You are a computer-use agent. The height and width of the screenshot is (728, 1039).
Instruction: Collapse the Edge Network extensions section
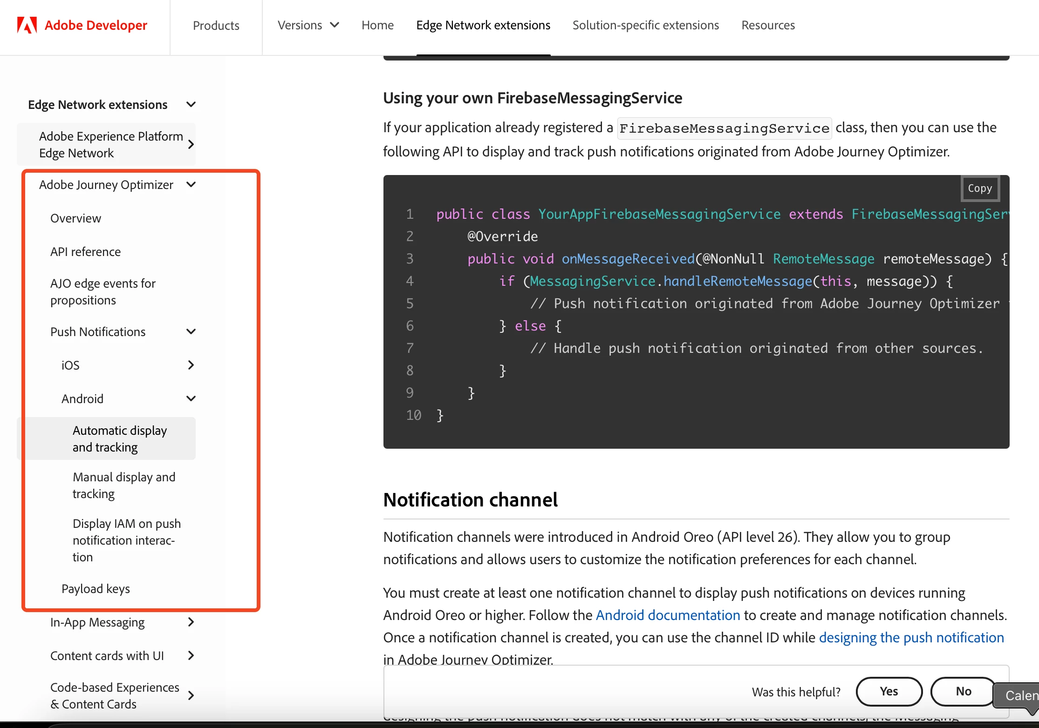pos(191,105)
